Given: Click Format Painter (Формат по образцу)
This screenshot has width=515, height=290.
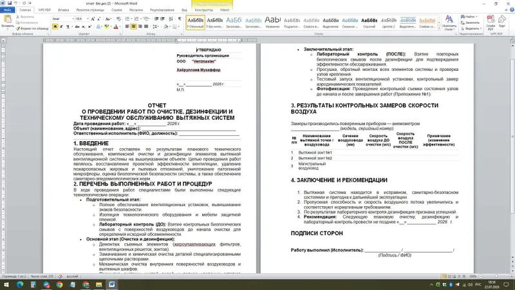Looking at the screenshot, I should (x=33, y=28).
